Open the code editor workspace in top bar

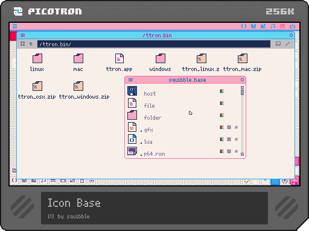point(244,26)
